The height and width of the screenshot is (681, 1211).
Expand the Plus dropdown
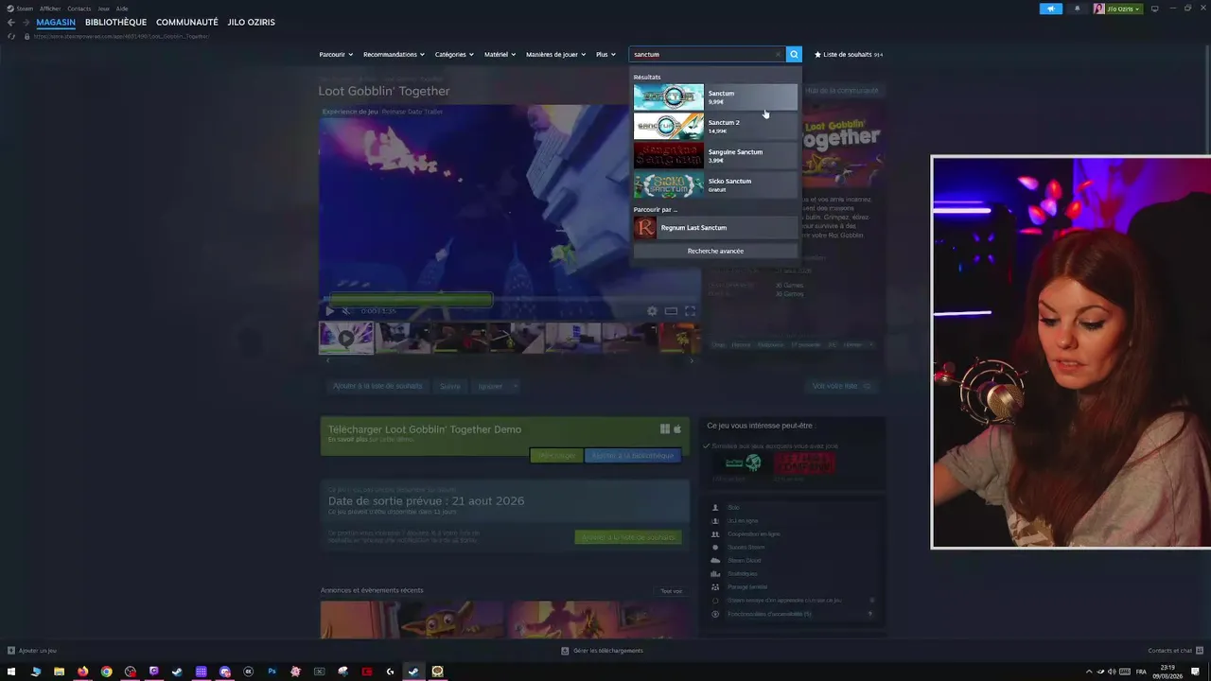[x=605, y=54]
